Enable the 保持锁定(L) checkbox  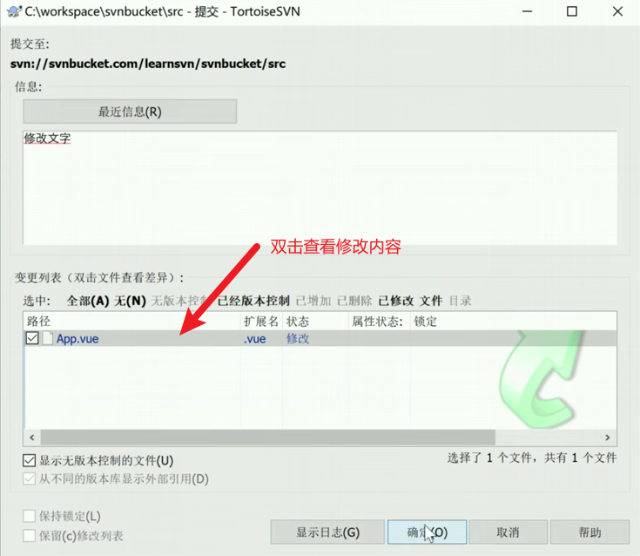point(29,516)
